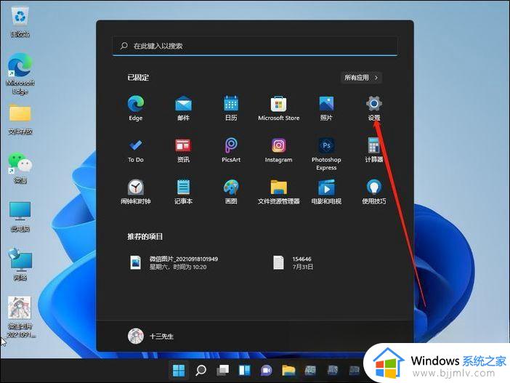This screenshot has width=510, height=383.
Task: Launch Photoshop Express
Action: 326,154
